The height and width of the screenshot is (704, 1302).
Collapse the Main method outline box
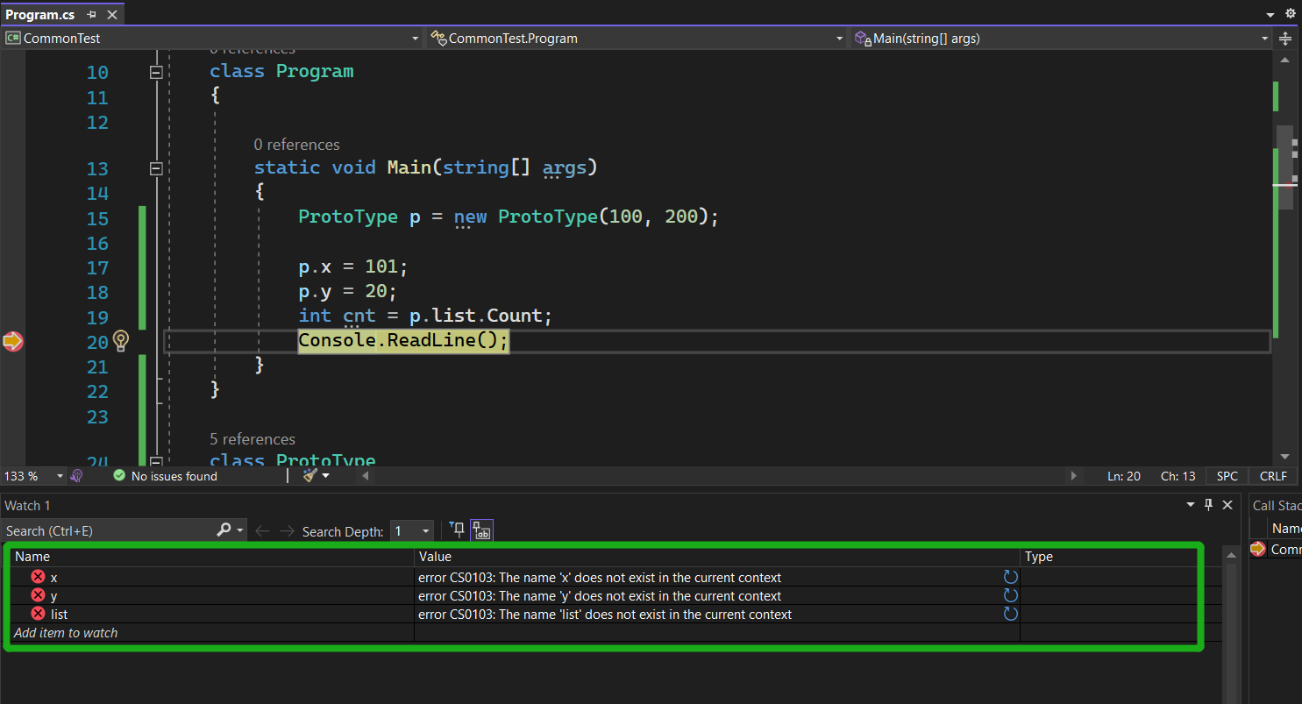[x=156, y=168]
